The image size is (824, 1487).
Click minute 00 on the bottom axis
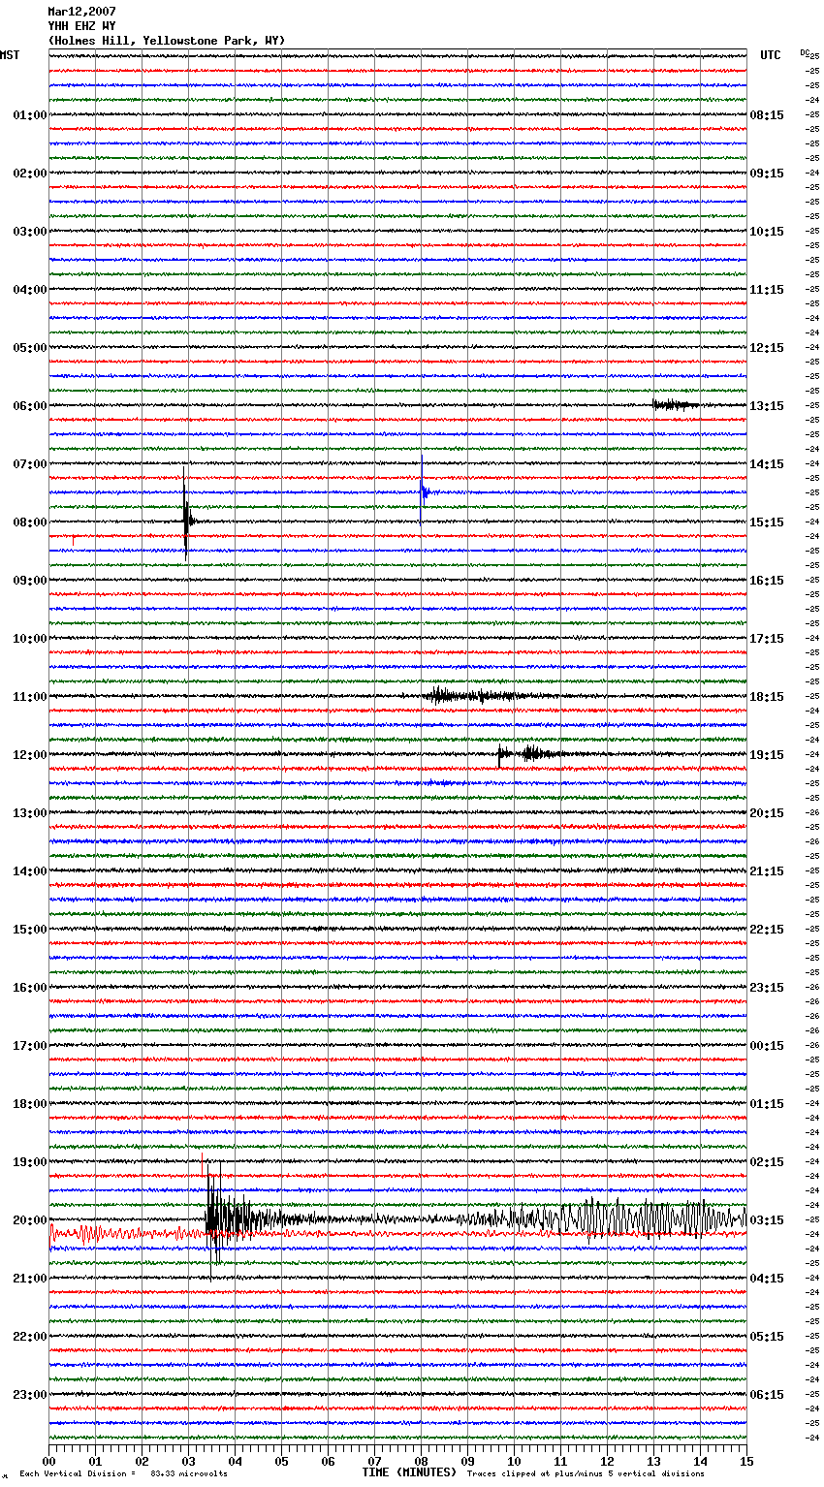49,1461
